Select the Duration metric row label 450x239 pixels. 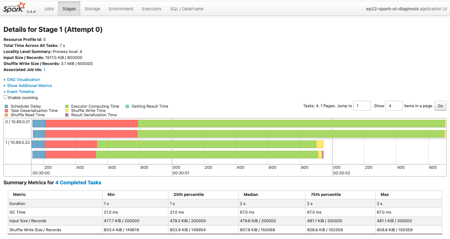17,204
